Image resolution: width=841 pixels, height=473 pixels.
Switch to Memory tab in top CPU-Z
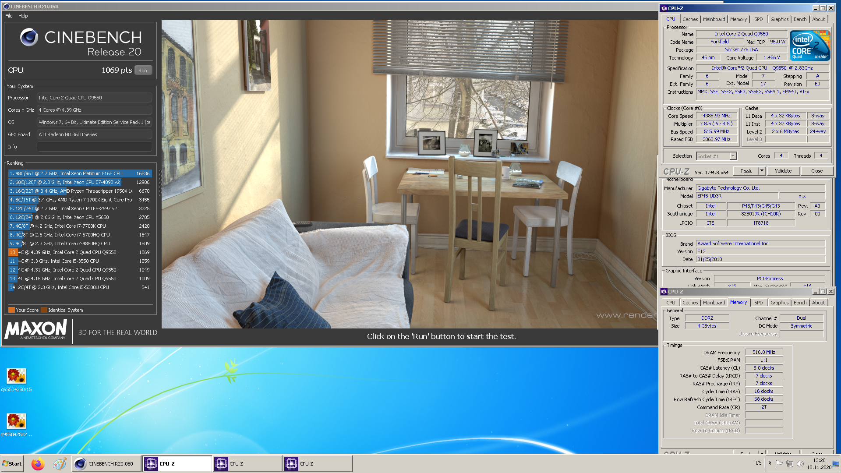(739, 19)
